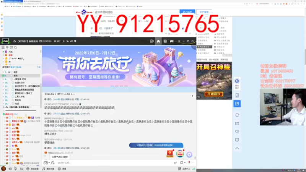The width and height of the screenshot is (306, 172).
Task: Click 下麦 link in mic queue header
Action: point(39,67)
